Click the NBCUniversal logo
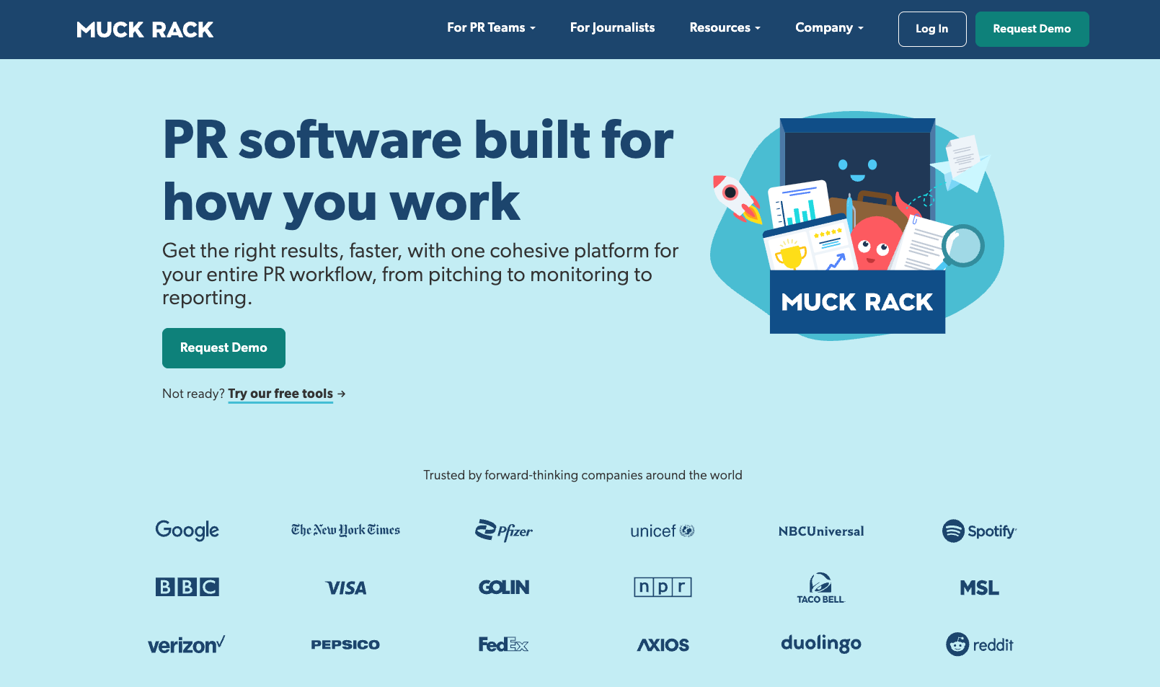 (821, 531)
